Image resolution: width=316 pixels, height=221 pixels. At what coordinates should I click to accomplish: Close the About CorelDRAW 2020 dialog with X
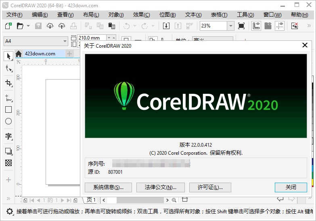click(x=305, y=45)
